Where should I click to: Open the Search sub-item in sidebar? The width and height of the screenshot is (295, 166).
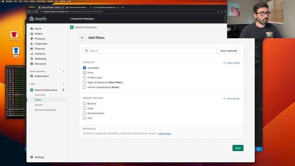pyautogui.click(x=39, y=105)
